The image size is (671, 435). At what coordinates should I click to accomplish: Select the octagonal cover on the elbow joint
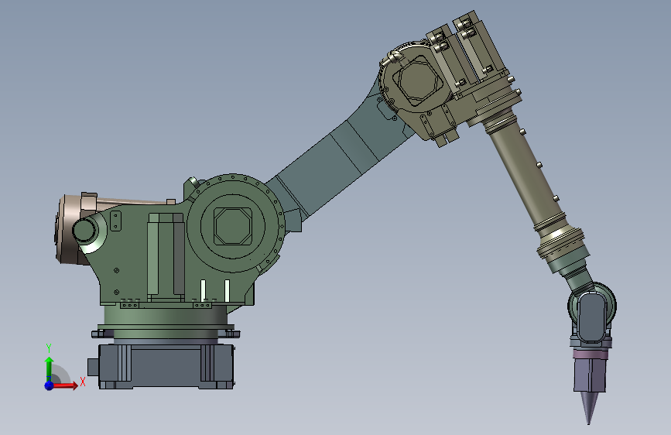[418, 81]
